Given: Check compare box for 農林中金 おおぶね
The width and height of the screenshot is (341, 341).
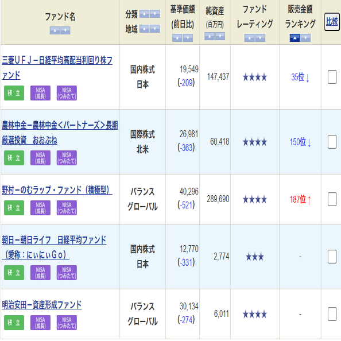Looking at the screenshot, I should (x=332, y=142).
